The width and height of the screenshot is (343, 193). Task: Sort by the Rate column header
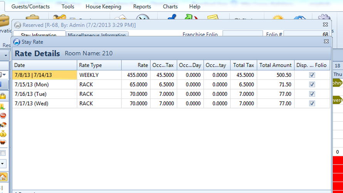tap(136, 65)
